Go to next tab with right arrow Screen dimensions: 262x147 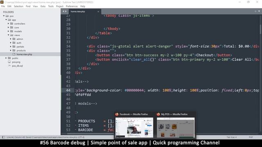(x=66, y=11)
